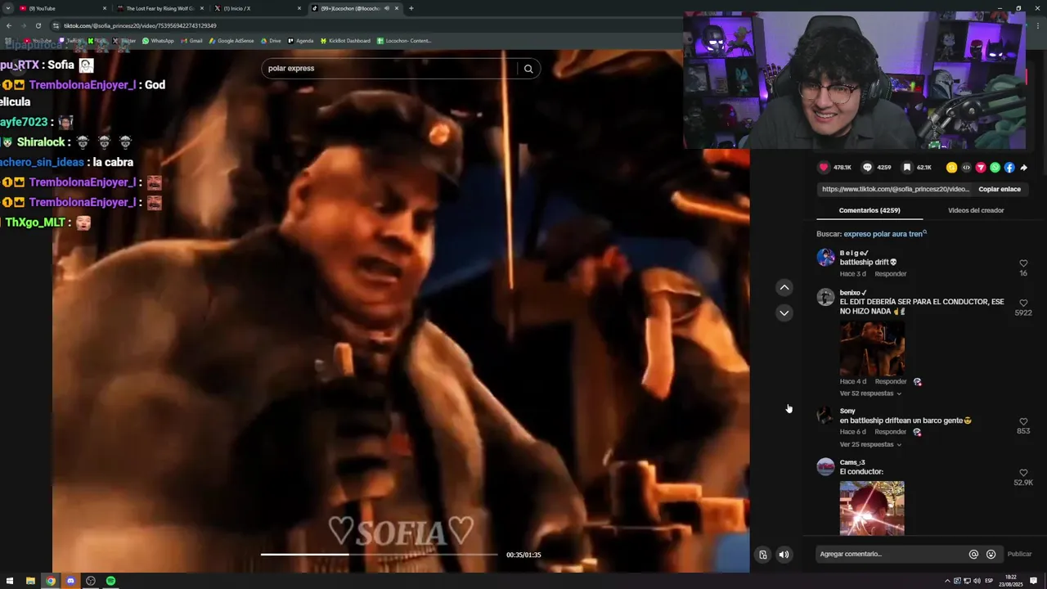Viewport: 1047px width, 589px height.
Task: Switch to the Comentarios (4259) tab
Action: pyautogui.click(x=870, y=210)
